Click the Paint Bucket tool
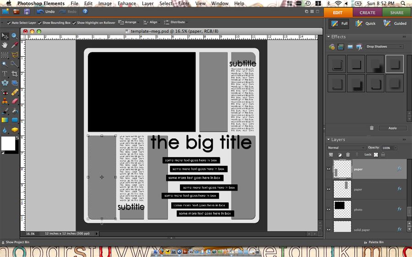Image resolution: width=412 pixels, height=257 pixels. (15, 111)
